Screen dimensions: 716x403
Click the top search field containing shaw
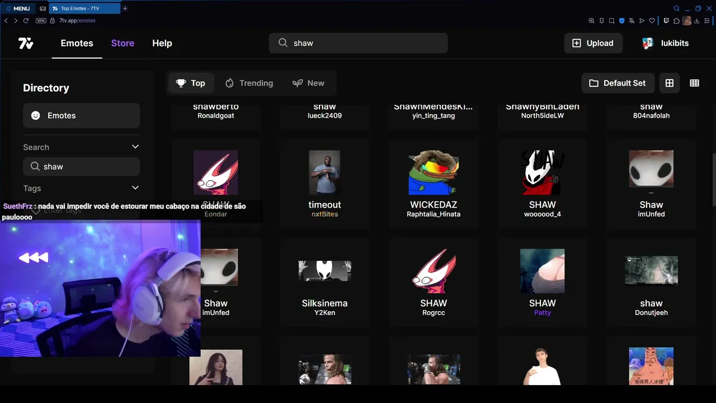359,43
